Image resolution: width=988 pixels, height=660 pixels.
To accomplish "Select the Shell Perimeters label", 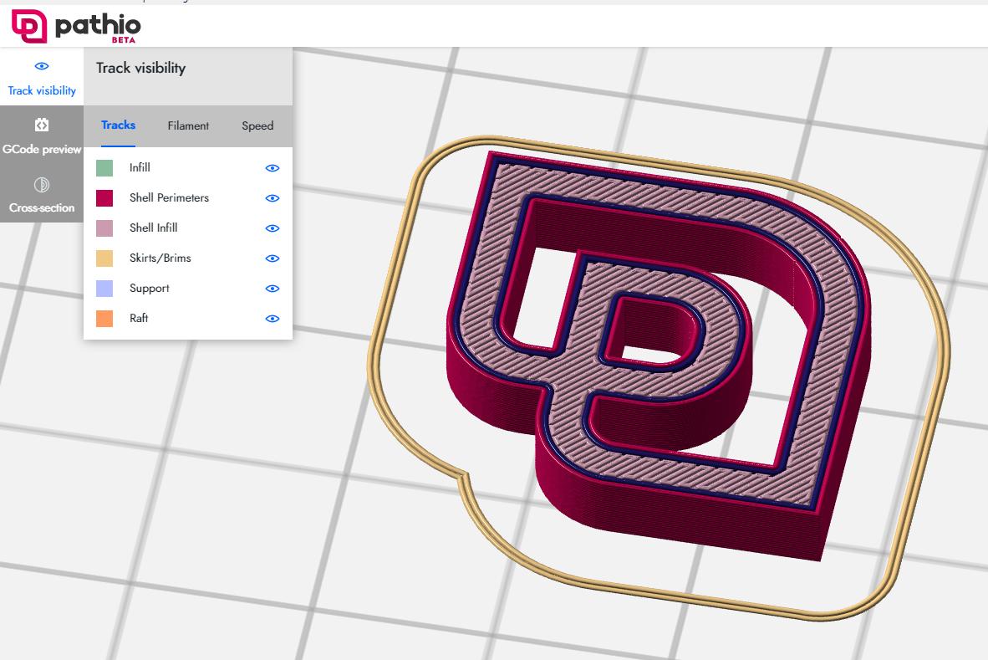I will 169,198.
